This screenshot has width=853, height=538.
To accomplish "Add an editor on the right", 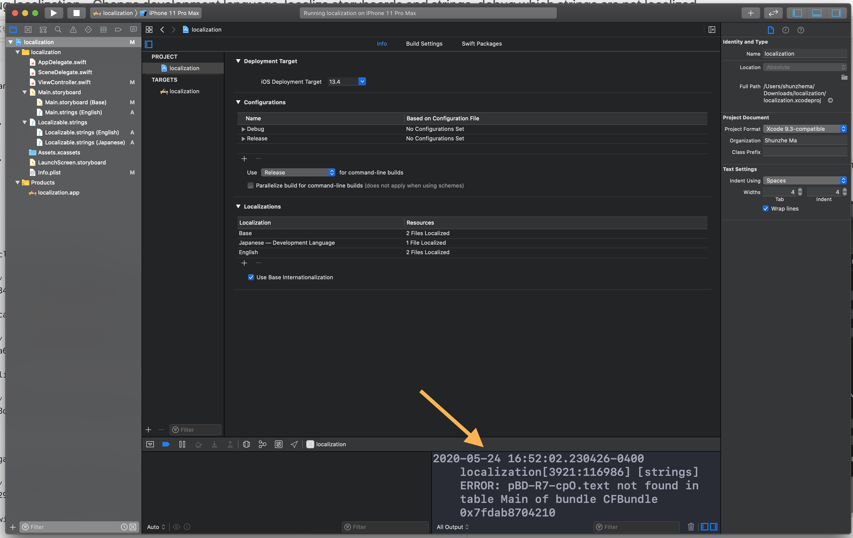I will tap(712, 30).
